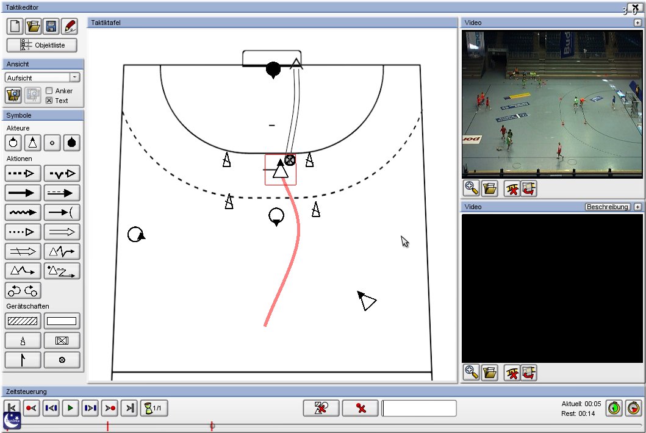This screenshot has height=433, width=646.
Task: Open the Objektliste button
Action: click(42, 45)
